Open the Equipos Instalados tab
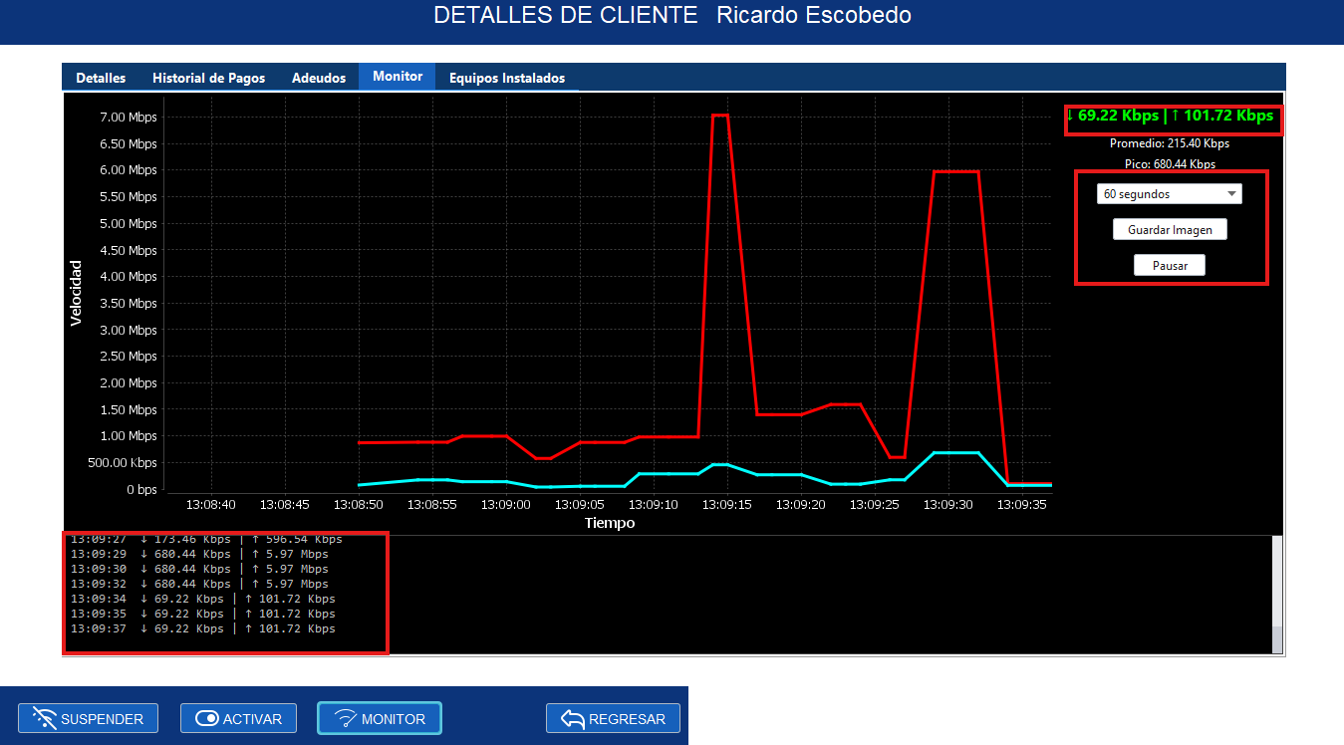 pos(505,77)
